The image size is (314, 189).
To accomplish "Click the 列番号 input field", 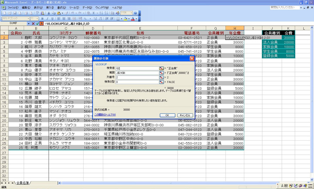I will pyautogui.click(x=137, y=77).
